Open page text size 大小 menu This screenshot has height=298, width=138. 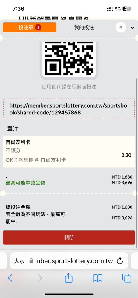[19, 261]
